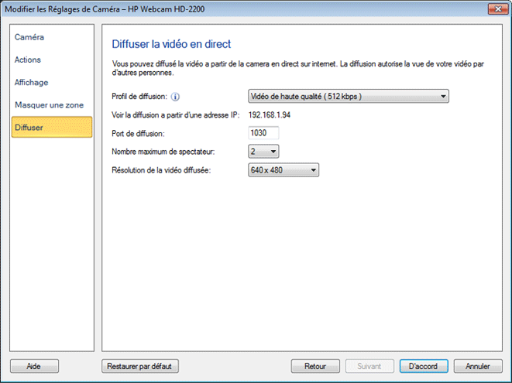512x383 pixels.
Task: Cancel changes with the Annuler button
Action: pyautogui.click(x=478, y=366)
